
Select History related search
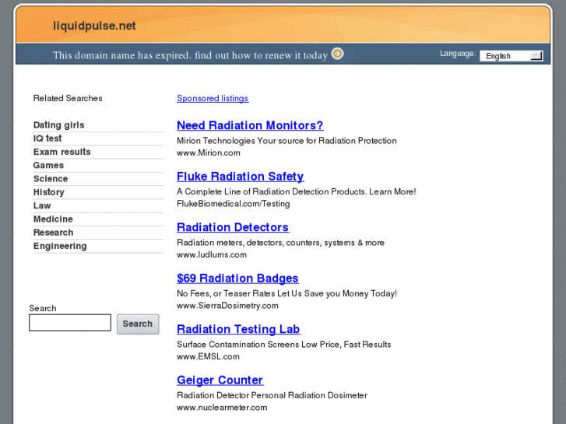click(x=49, y=192)
